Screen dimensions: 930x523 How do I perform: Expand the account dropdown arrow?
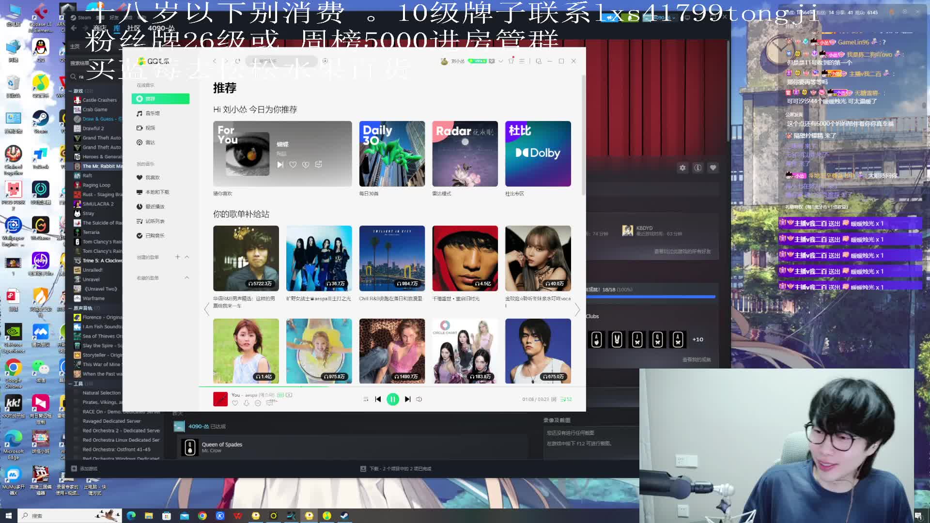click(501, 61)
